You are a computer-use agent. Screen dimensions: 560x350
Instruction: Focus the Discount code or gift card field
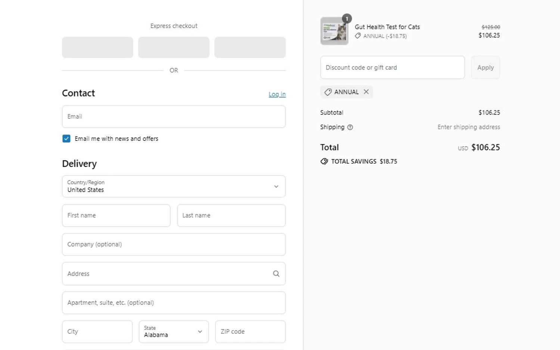coord(392,67)
